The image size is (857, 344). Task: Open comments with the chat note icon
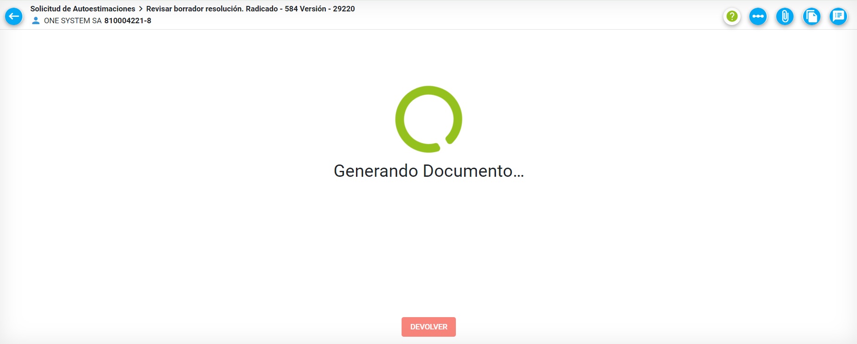pyautogui.click(x=838, y=16)
